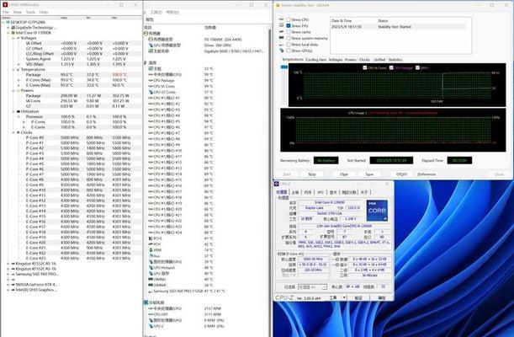Toggle the CPU Package graph checkbox

391,68
